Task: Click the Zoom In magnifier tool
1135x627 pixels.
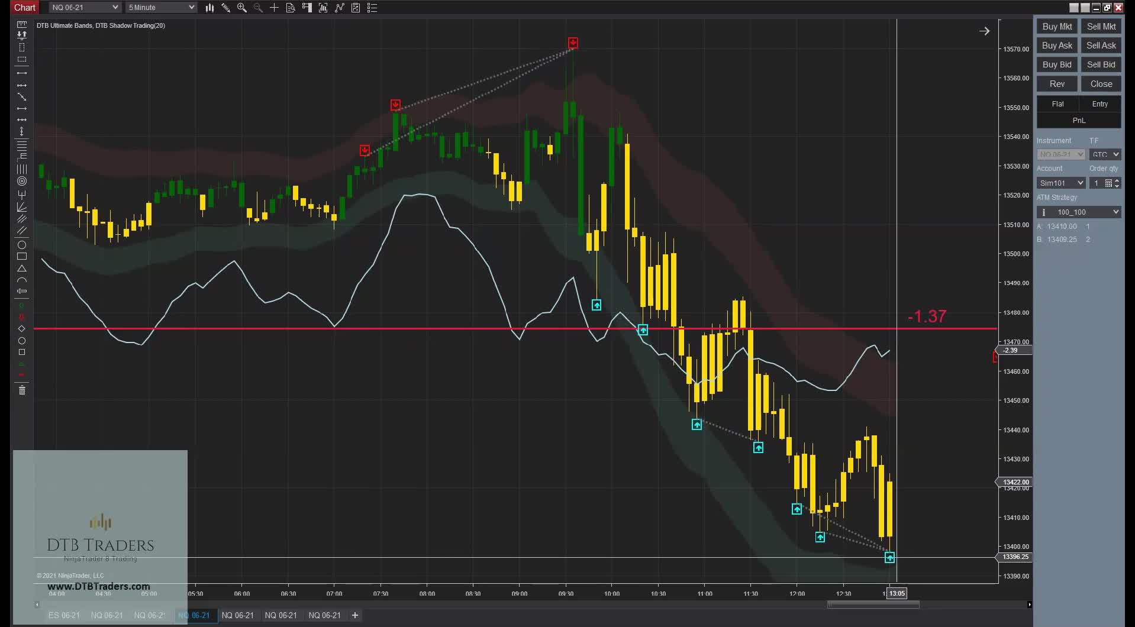Action: (x=242, y=8)
